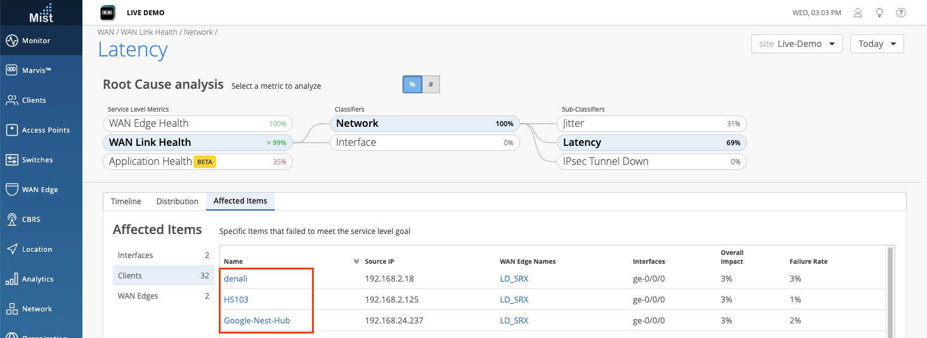This screenshot has width=927, height=338.
Task: Expand the Today time range dropdown
Action: pos(877,44)
